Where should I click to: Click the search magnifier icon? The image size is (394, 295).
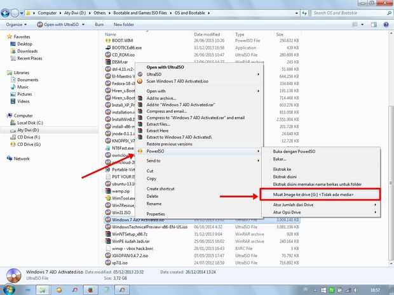pyautogui.click(x=389, y=13)
